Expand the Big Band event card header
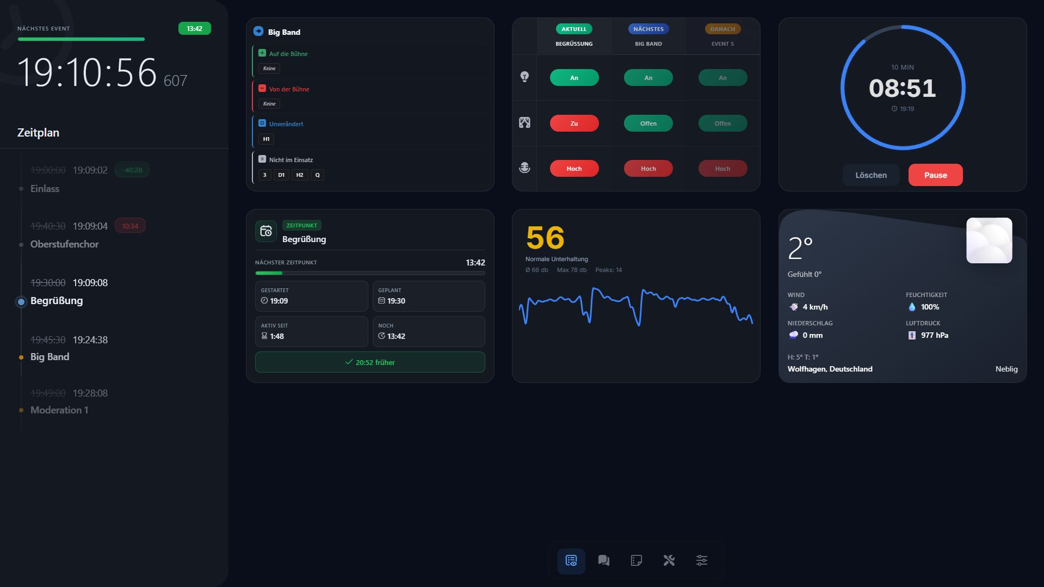Image resolution: width=1044 pixels, height=587 pixels. [370, 32]
